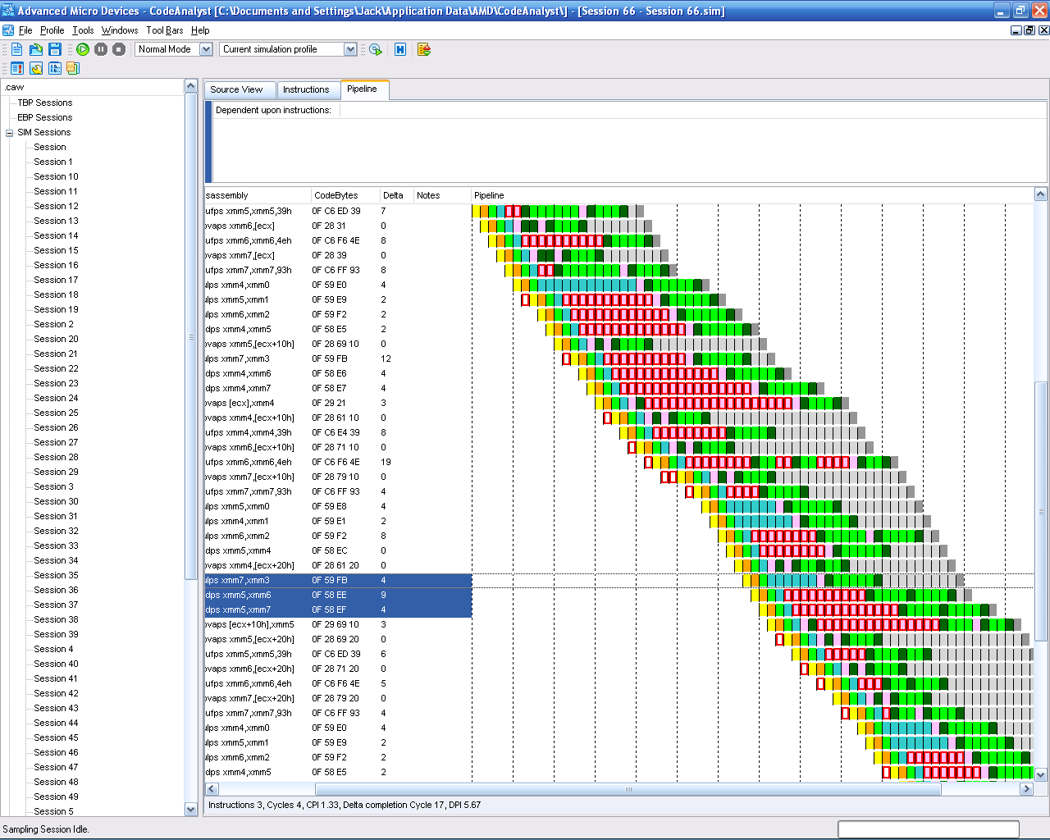Click the run-settings icon after the profile dropdown
This screenshot has height=840, width=1050.
click(x=376, y=49)
